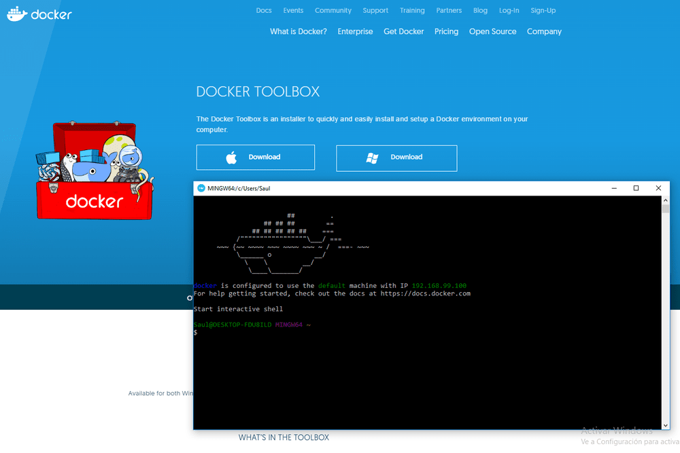Viewport: 680px width, 453px height.
Task: Click the Docker whale logo
Action: [17, 13]
